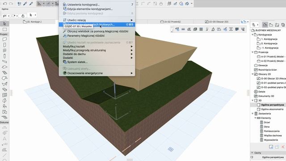Choose System siatek menu item
Image resolution: width=286 pixels, height=161 pixels.
(97, 62)
